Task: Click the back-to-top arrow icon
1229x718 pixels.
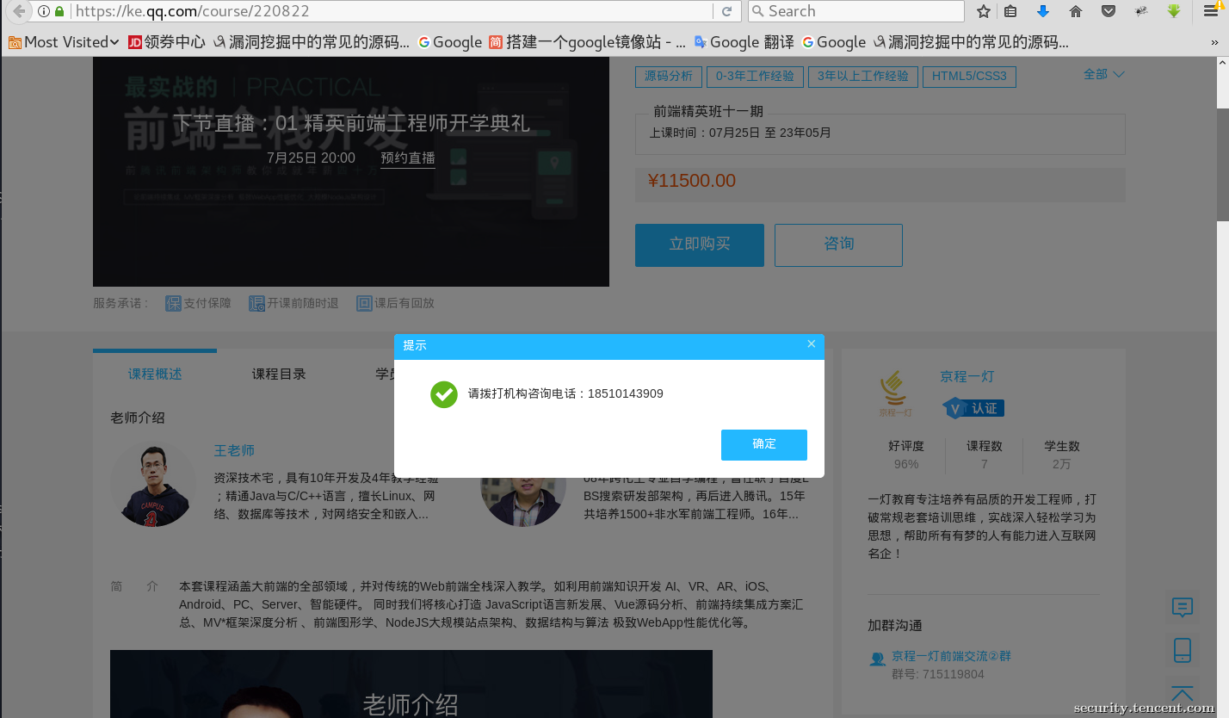Action: (1182, 692)
